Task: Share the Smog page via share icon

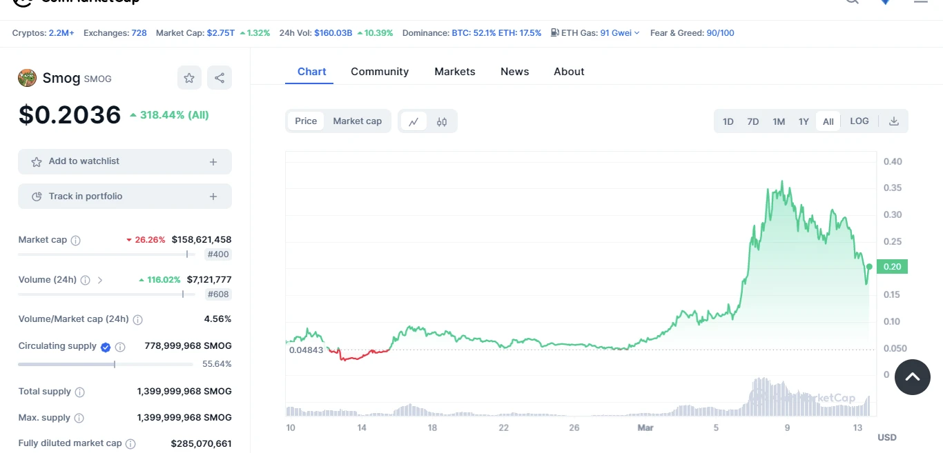Action: pyautogui.click(x=220, y=78)
